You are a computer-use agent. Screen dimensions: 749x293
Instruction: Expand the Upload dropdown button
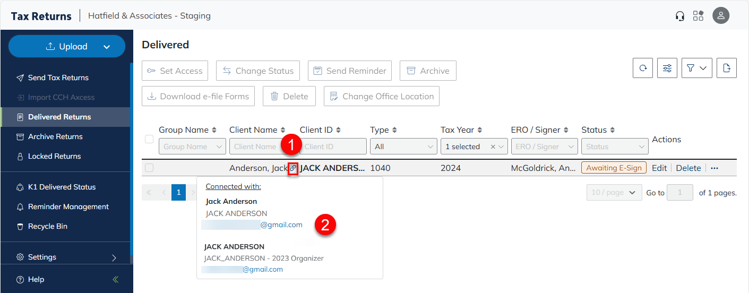[107, 47]
